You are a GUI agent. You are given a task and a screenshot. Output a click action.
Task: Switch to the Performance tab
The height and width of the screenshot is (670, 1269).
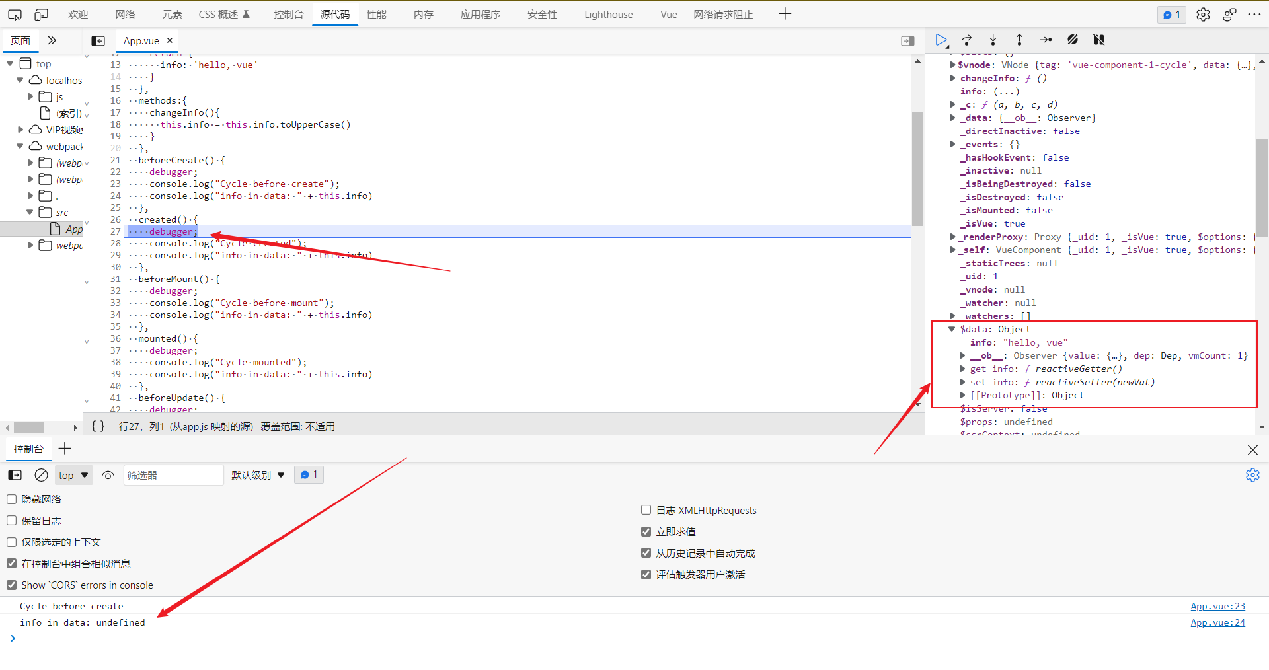[377, 14]
